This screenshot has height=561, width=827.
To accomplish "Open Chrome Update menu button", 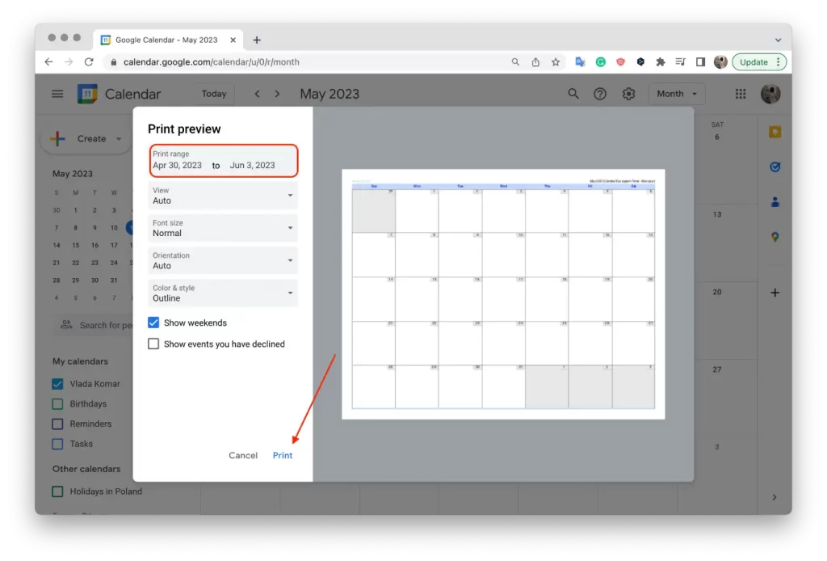I will click(x=759, y=61).
